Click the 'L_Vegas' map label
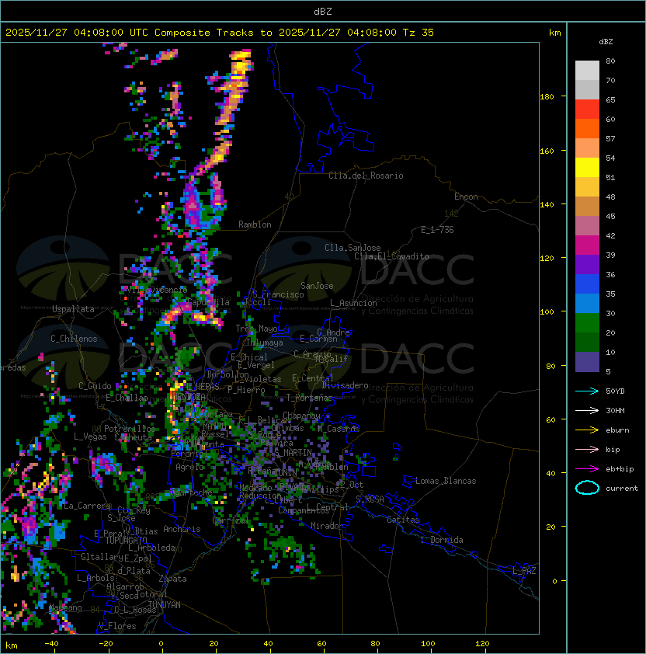This screenshot has height=654, width=646. [90, 437]
